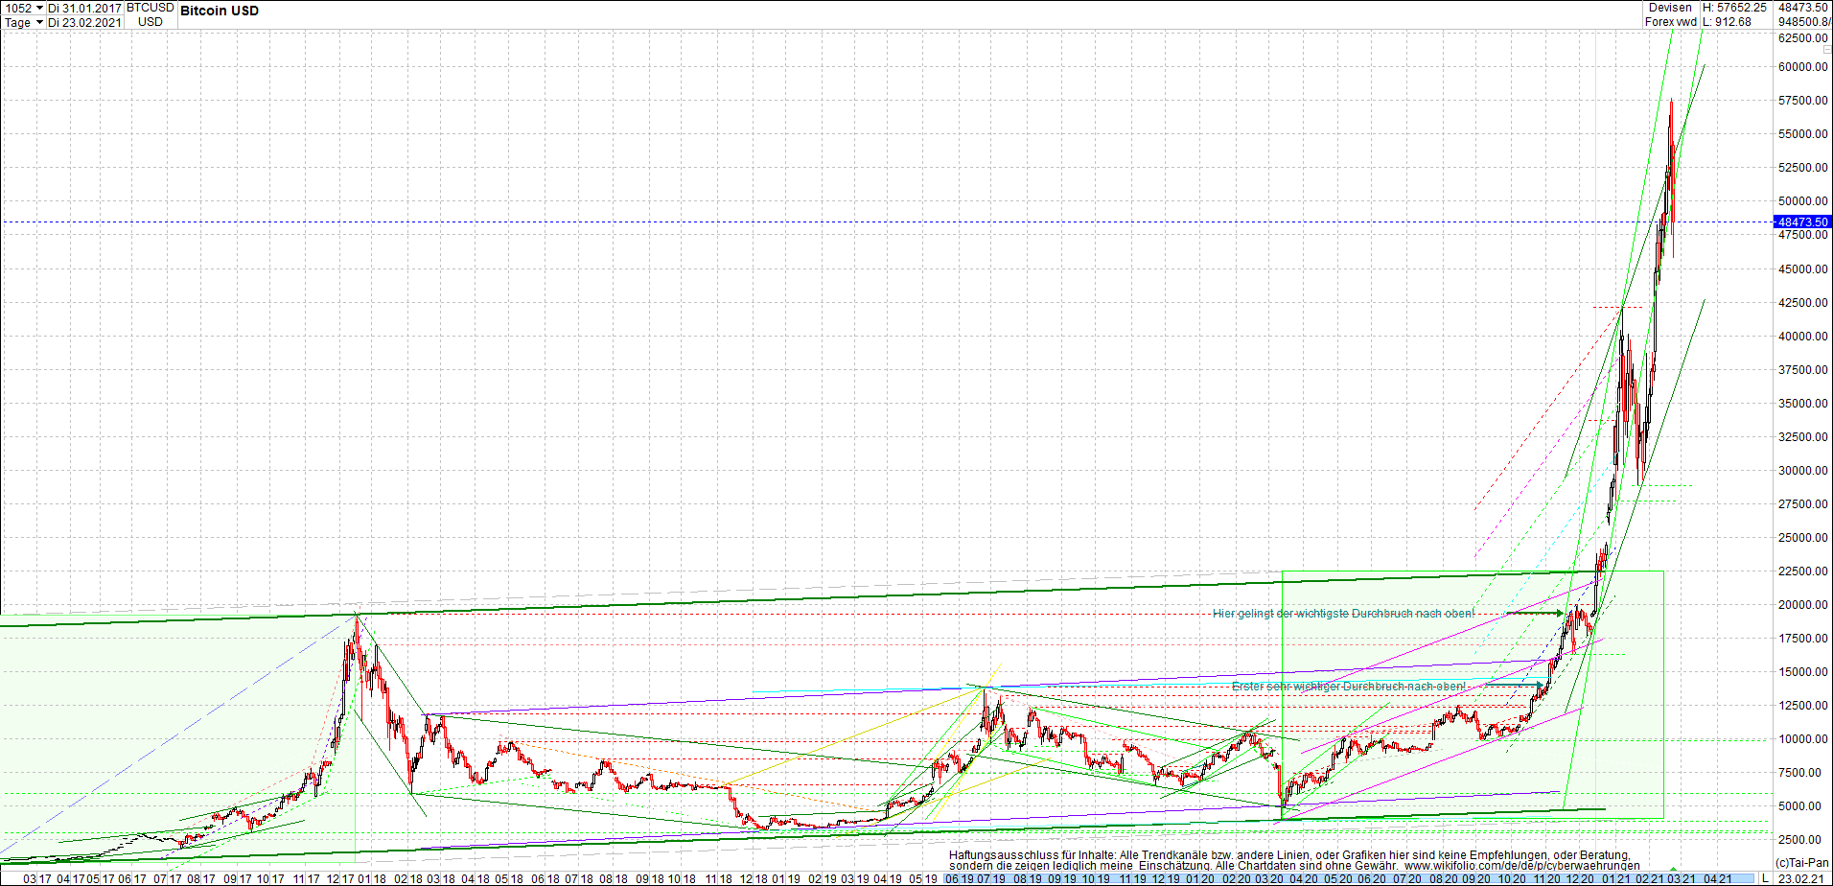Click the low value L: 912.68
Screen dimensions: 1833x886
click(1728, 22)
